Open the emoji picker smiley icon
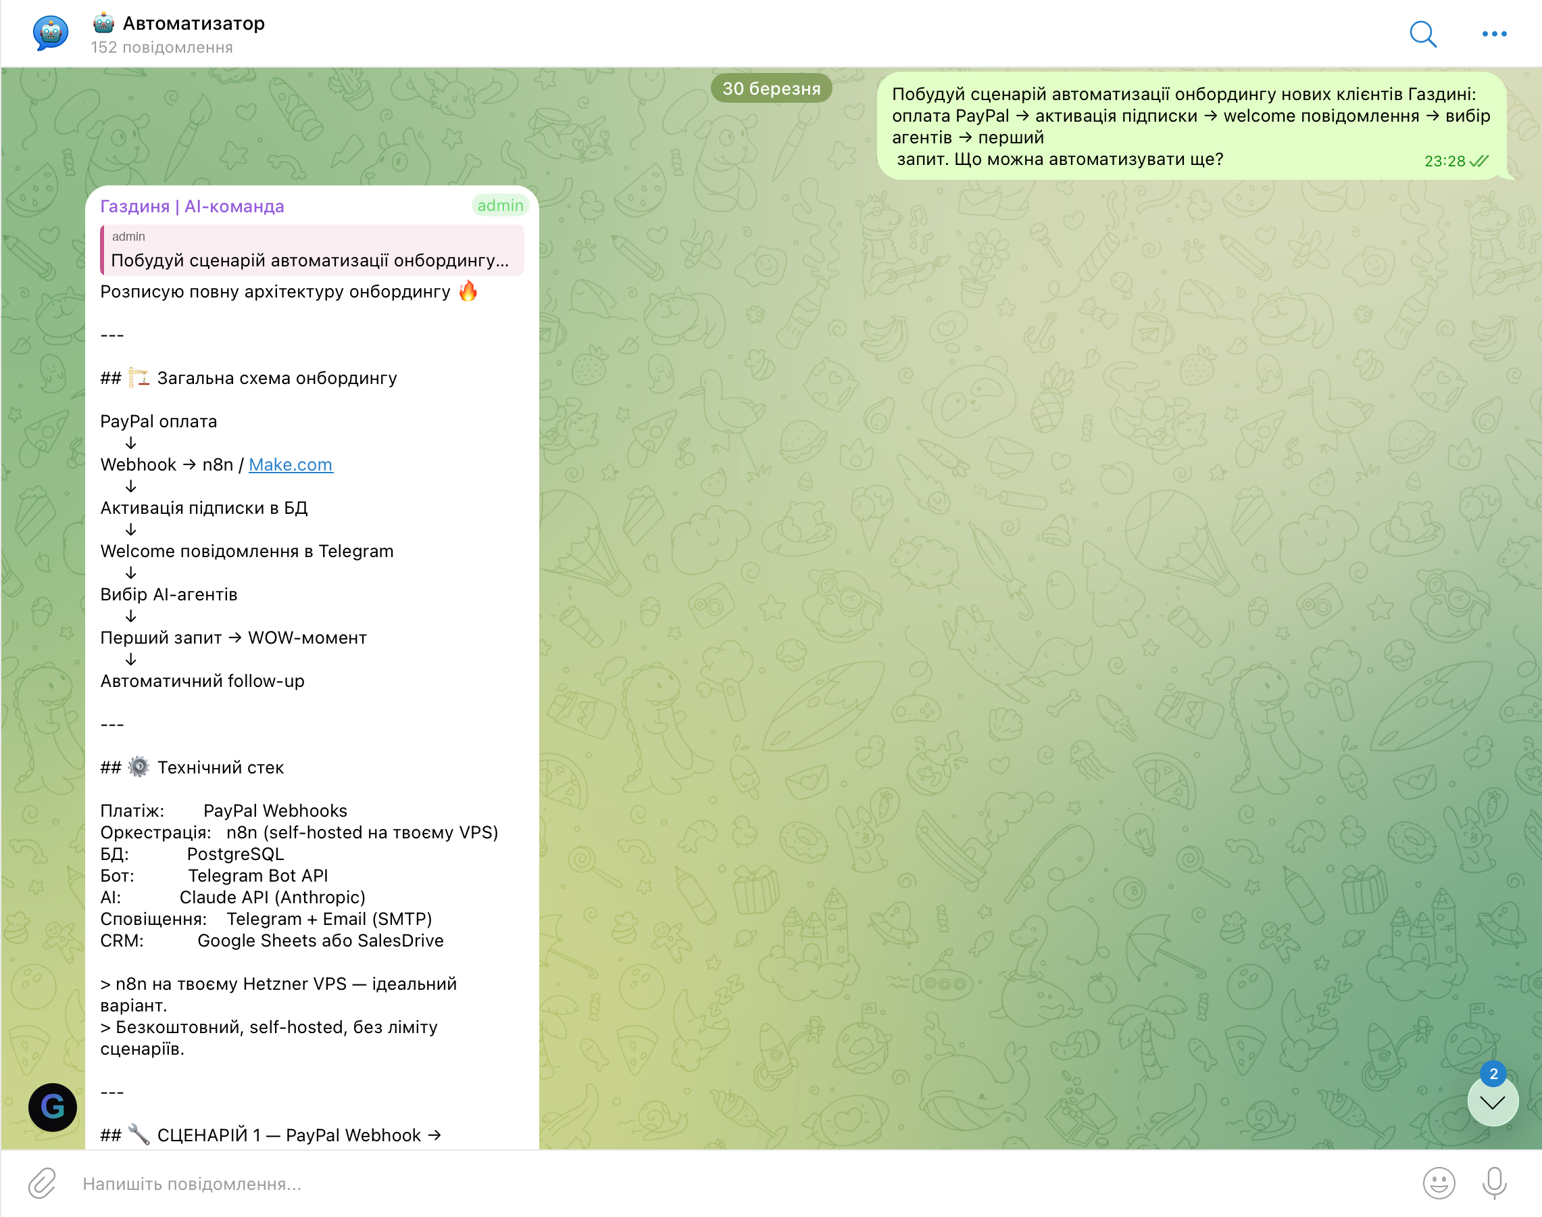 point(1438,1183)
